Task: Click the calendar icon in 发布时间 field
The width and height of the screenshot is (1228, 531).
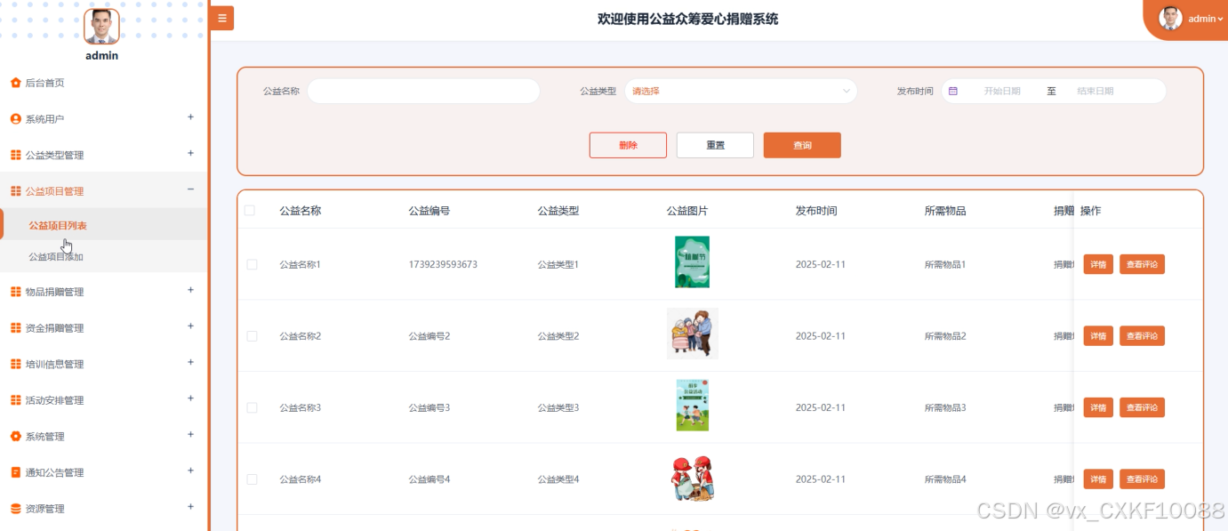Action: 953,91
